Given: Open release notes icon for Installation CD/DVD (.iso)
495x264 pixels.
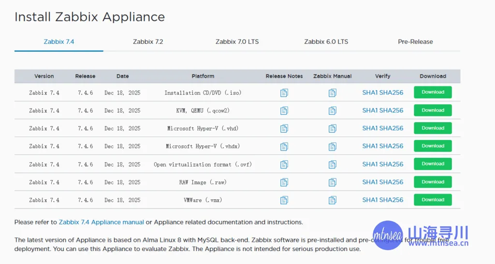Looking at the screenshot, I should [284, 93].
